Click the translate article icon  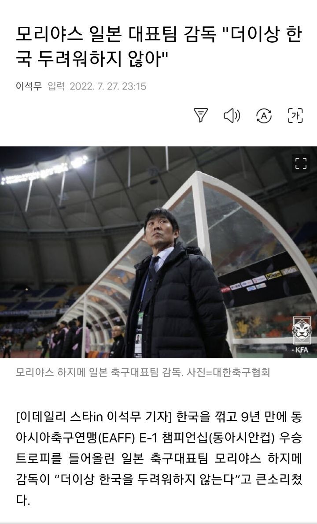click(264, 115)
